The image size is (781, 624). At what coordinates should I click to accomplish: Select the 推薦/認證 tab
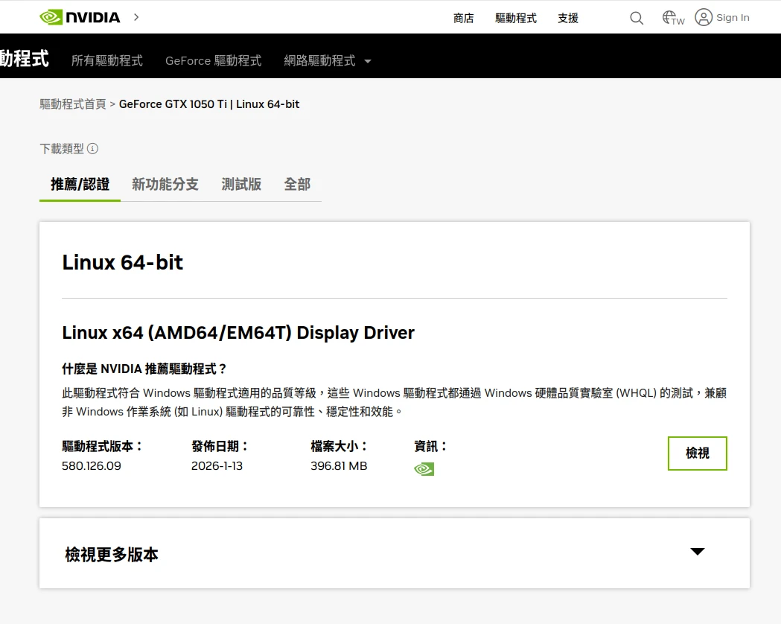[x=80, y=184]
